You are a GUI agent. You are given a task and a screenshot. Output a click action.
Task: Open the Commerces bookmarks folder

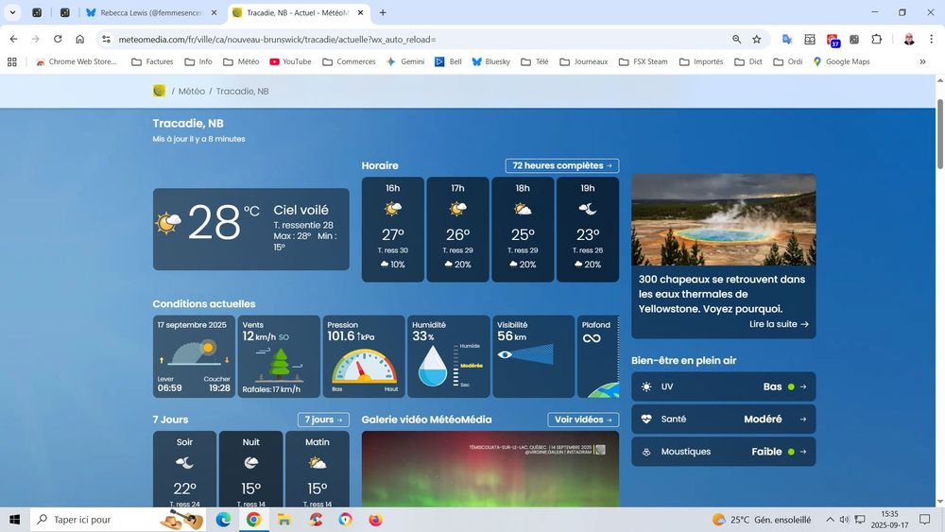(349, 61)
